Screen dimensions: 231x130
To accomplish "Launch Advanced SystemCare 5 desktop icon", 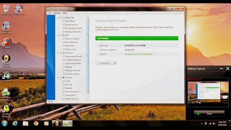I will (6, 28).
